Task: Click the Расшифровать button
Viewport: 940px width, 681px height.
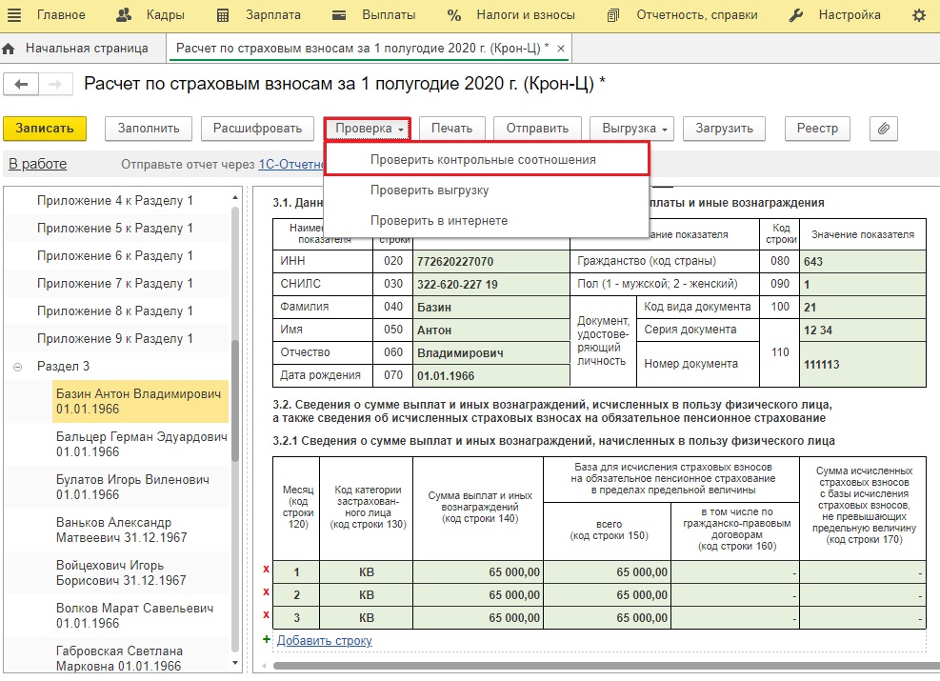Action: 258,129
